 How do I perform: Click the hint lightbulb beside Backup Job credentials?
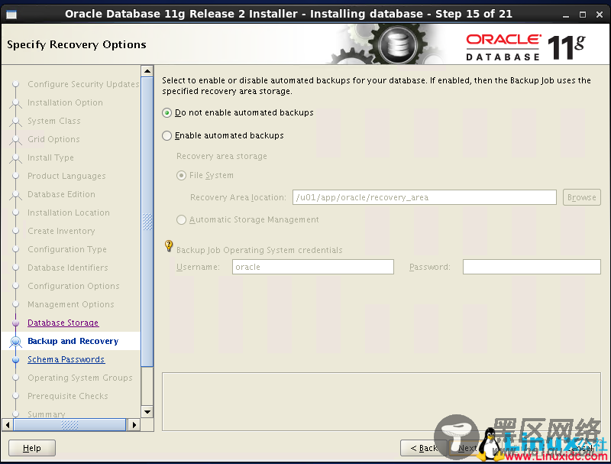169,245
